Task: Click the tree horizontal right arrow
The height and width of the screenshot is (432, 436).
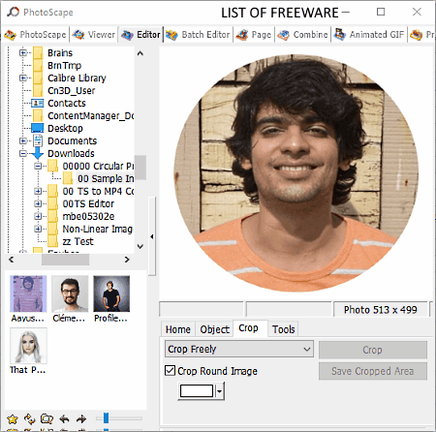Action: (x=127, y=260)
